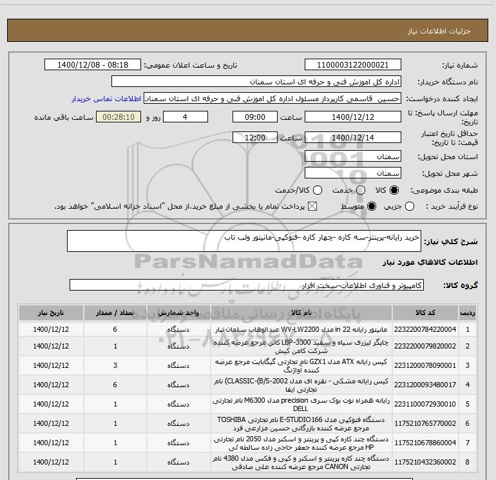Click the WV-LW2200 monitor item name
Screen dimensions: 496x480
[301, 329]
